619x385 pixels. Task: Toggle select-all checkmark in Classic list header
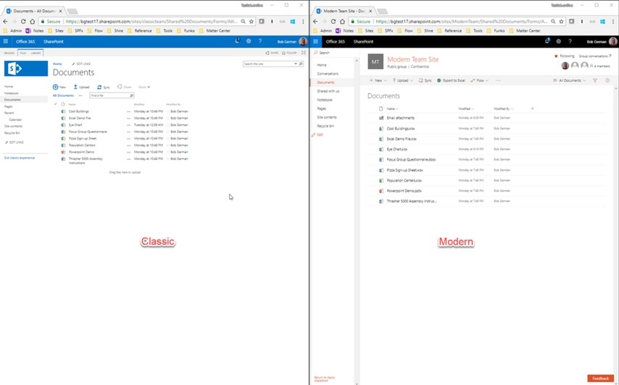[56, 104]
